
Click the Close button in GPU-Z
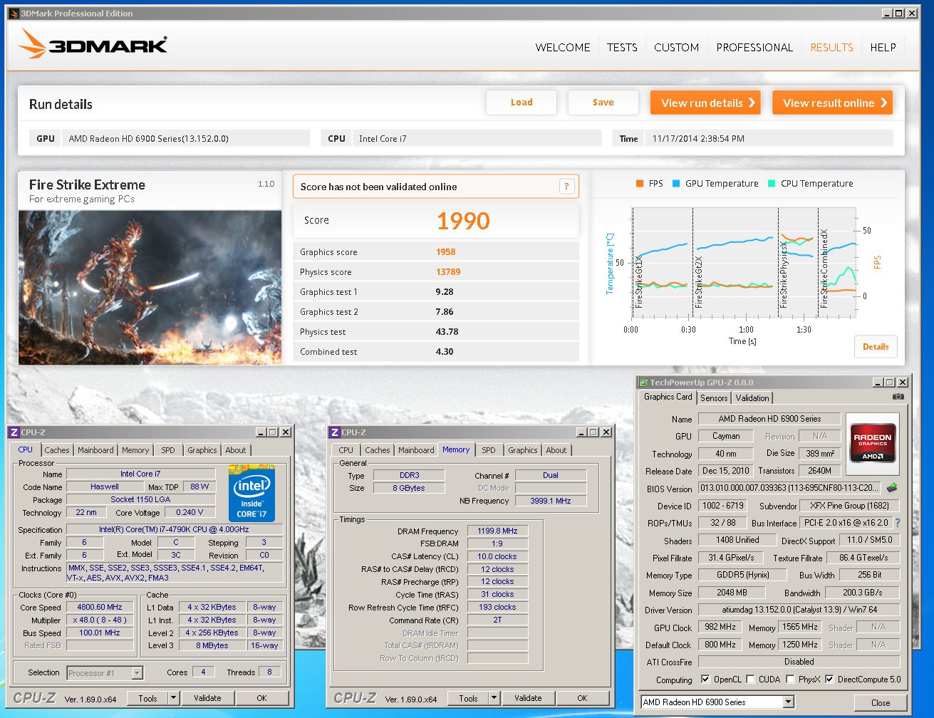[881, 702]
